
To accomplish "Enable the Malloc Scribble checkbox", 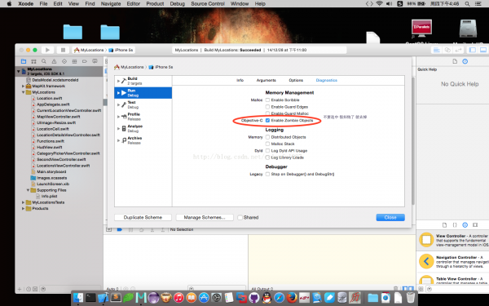I will [267, 100].
